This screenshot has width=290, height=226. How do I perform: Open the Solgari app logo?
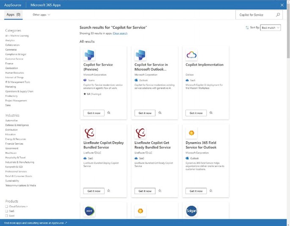click(191, 211)
